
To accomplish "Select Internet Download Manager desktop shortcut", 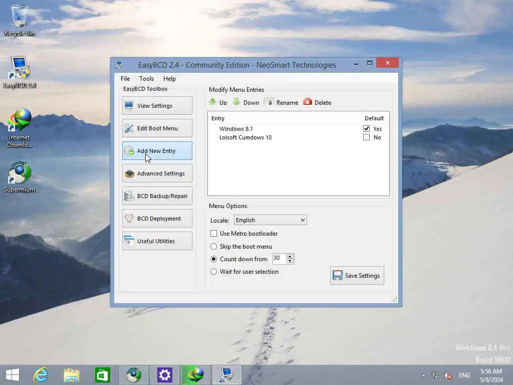I will coord(20,128).
